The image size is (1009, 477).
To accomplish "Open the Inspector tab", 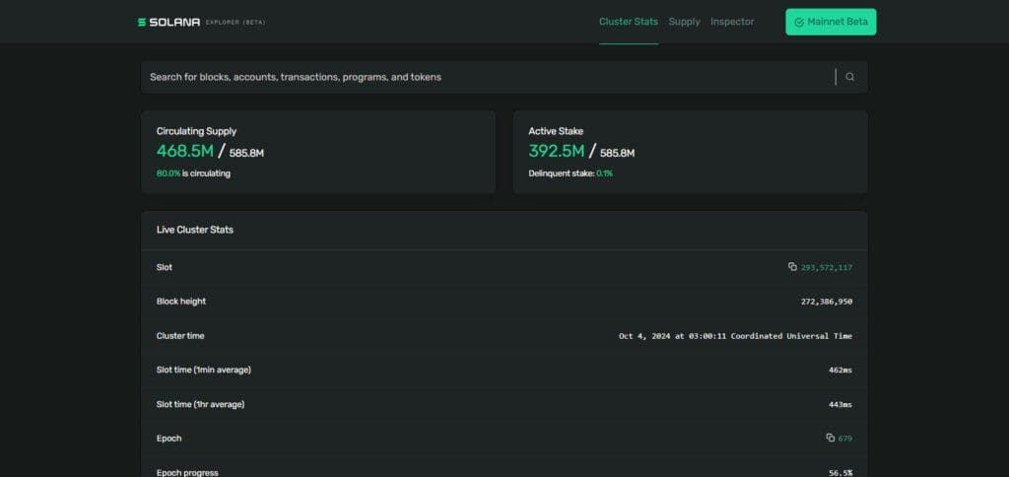I will click(732, 22).
